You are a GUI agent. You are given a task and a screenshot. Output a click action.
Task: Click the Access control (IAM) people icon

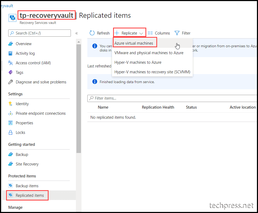(10, 63)
